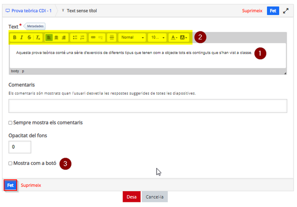
Task: Insert horizontal line from the toolbar
Action: [x=112, y=37]
